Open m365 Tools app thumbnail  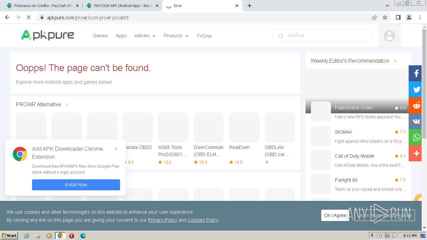[x=173, y=127]
